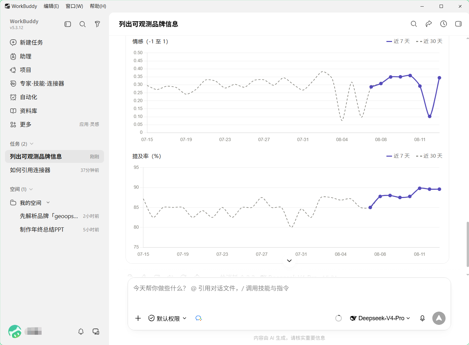
Task: Open the history clock icon
Action: [444, 24]
